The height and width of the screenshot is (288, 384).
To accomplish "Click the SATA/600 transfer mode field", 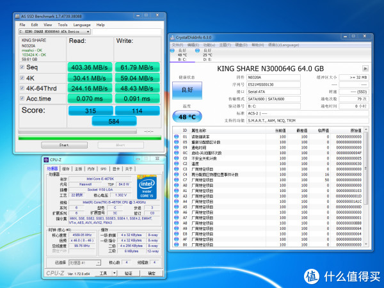I will 273,99.
